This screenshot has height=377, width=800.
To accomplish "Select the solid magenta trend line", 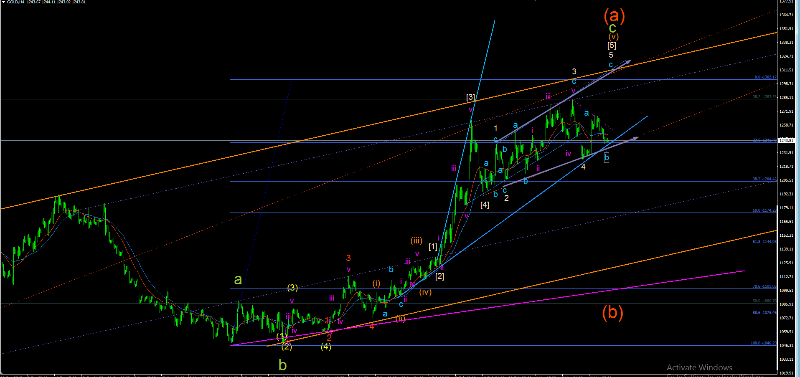I will 488,308.
